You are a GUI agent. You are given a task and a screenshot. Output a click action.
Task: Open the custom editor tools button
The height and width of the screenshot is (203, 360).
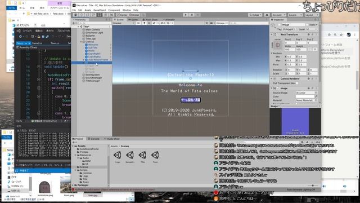tap(111, 15)
